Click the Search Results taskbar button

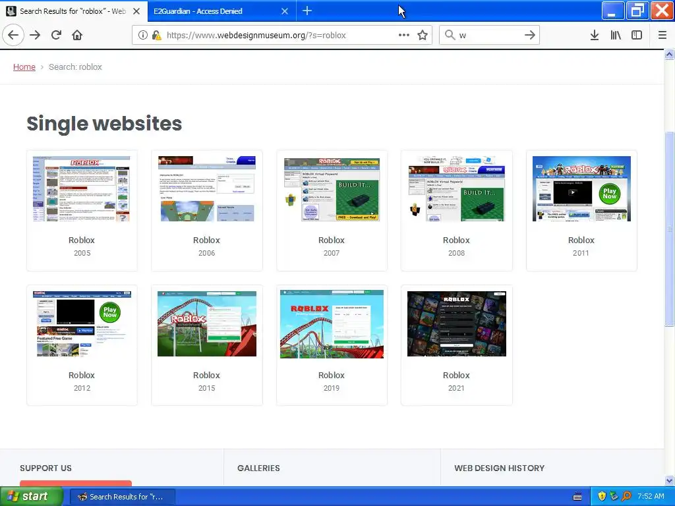click(x=122, y=497)
